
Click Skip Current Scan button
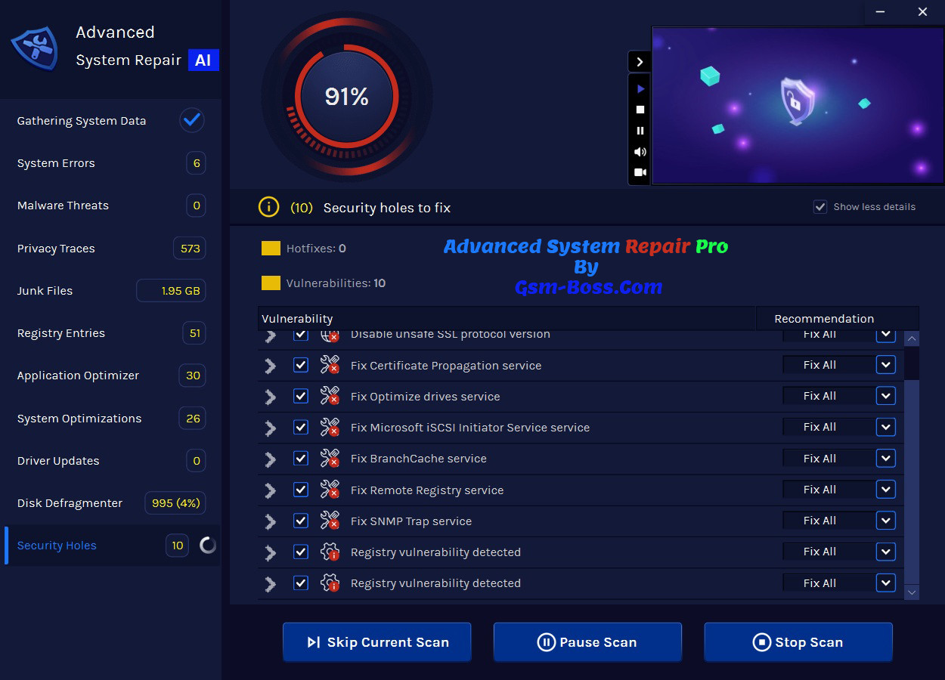coord(376,642)
